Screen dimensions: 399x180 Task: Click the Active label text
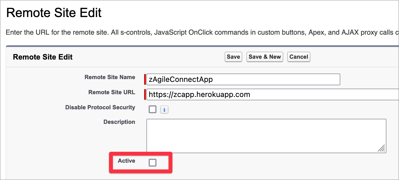pyautogui.click(x=126, y=161)
